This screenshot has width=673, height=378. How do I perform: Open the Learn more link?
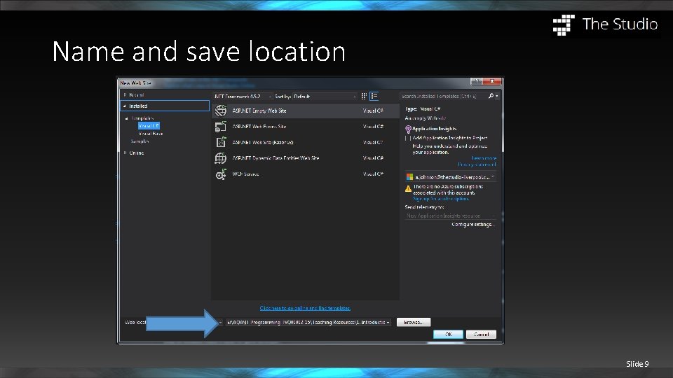pyautogui.click(x=484, y=158)
